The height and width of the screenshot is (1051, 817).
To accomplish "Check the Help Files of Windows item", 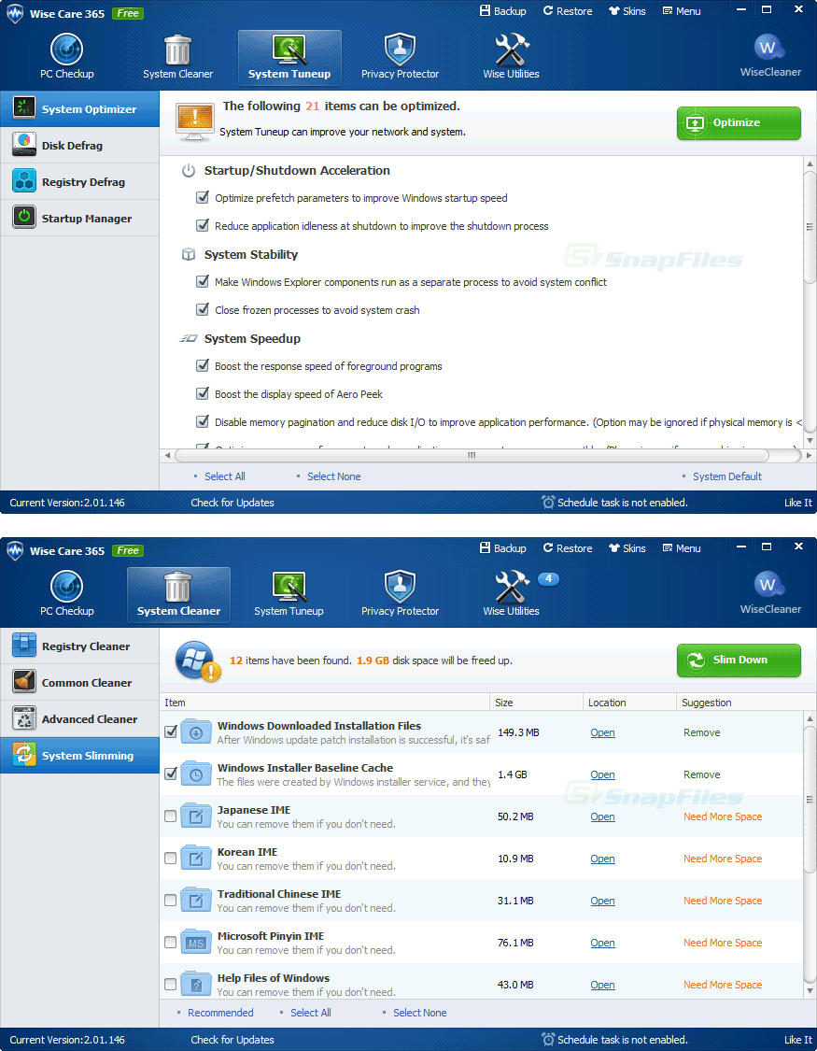I will click(171, 984).
